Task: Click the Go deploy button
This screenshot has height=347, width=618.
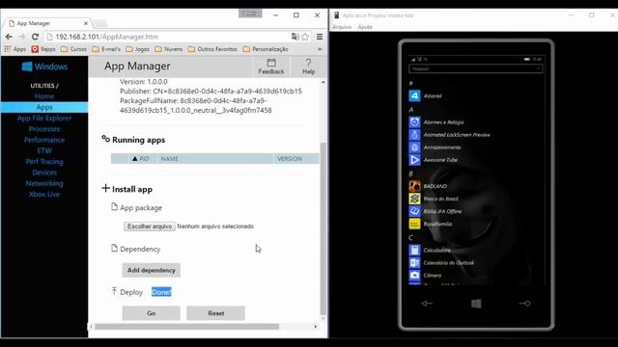Action: 151,313
